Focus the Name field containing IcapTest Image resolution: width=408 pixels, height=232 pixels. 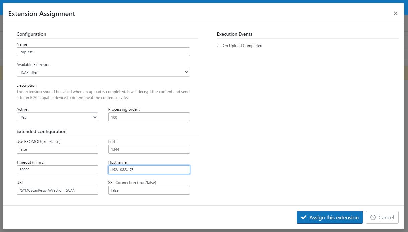103,52
